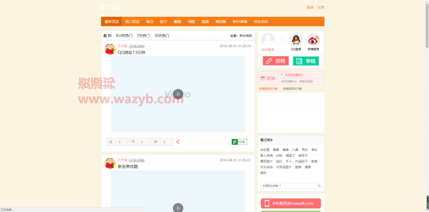Click the QQ penguin login icon

pos(296,40)
